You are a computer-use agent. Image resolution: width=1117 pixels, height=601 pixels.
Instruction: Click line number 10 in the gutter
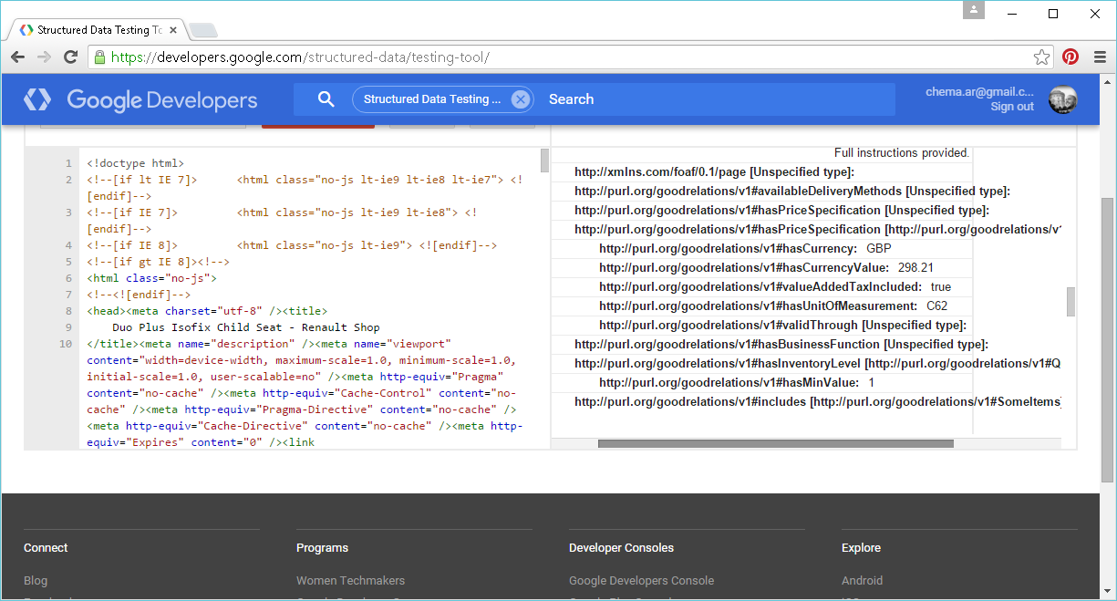tap(66, 344)
